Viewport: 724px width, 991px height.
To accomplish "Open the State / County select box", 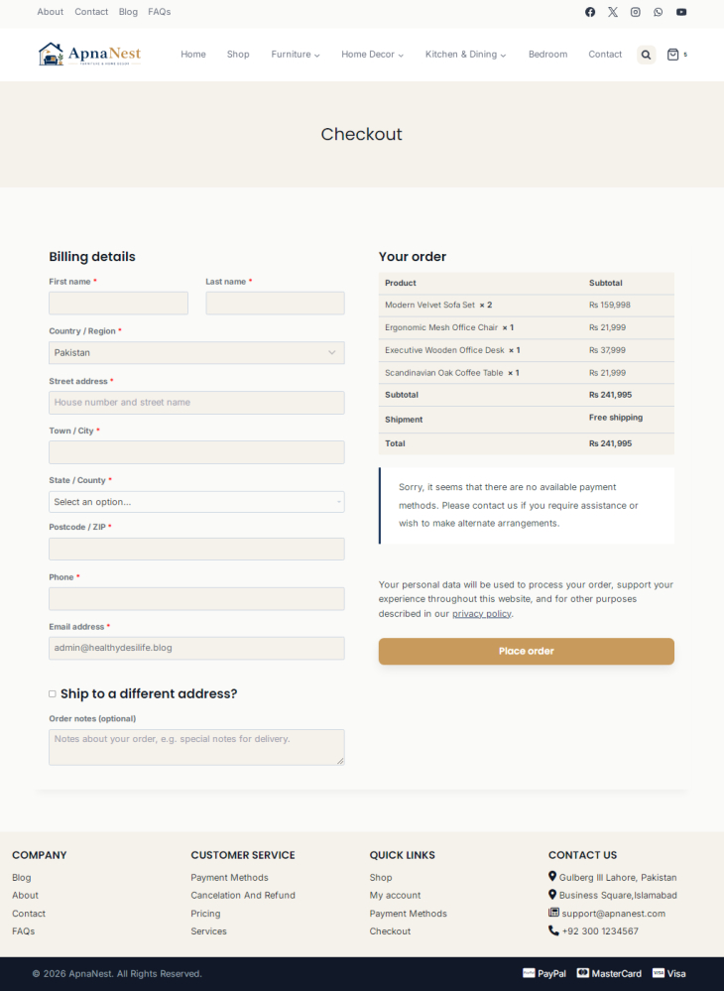I will point(196,502).
